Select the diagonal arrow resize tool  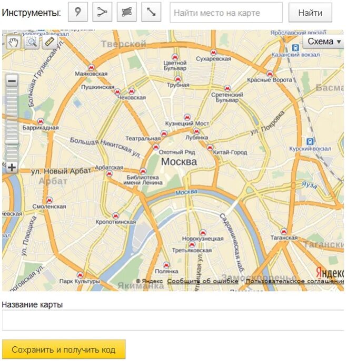pyautogui.click(x=151, y=12)
